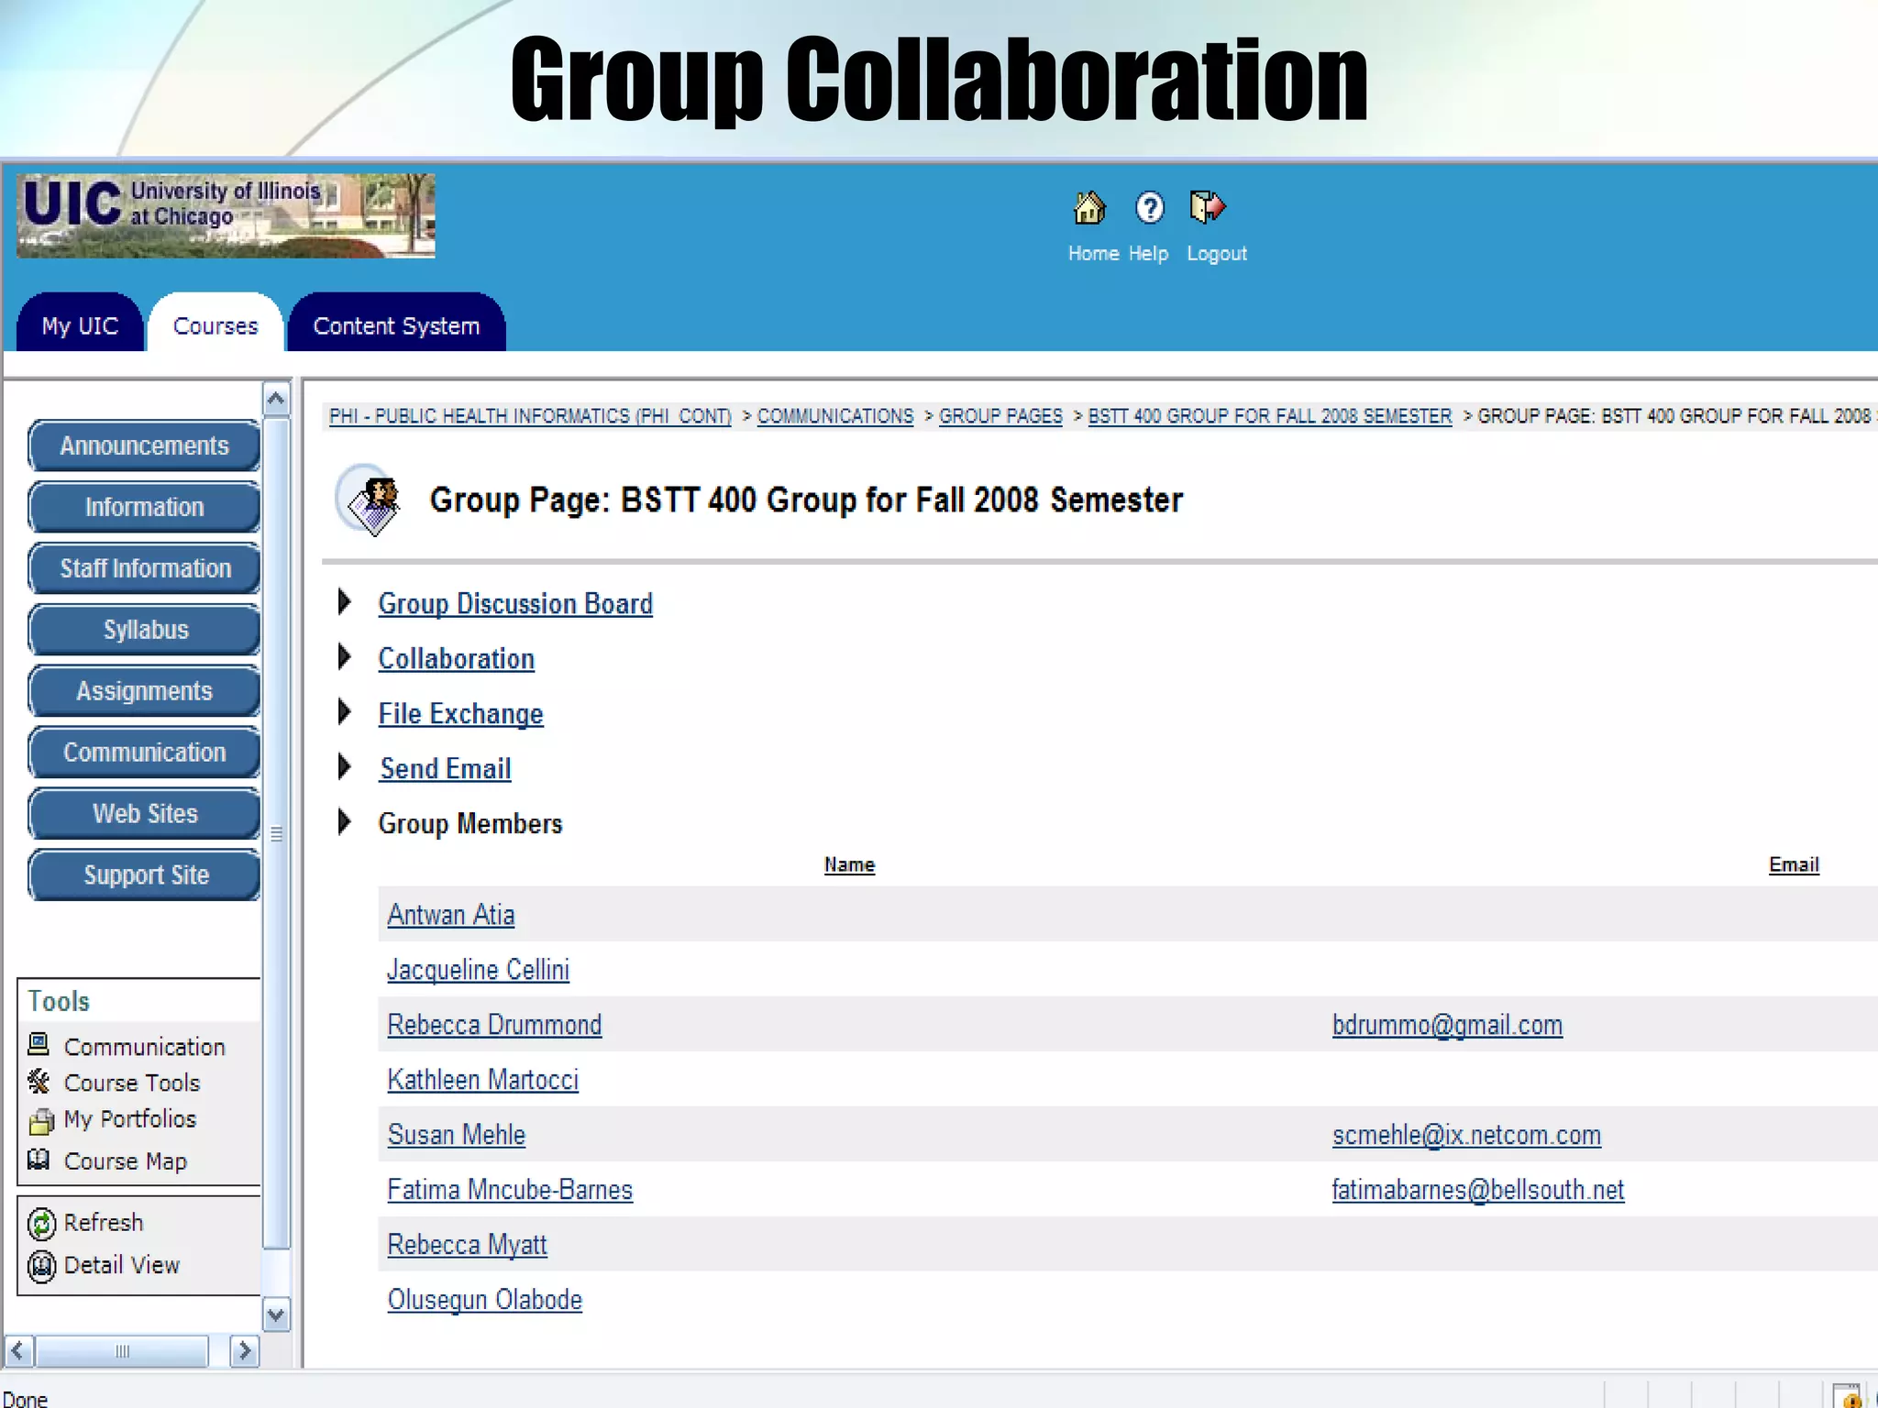The image size is (1878, 1408).
Task: Open Help question mark icon
Action: [x=1149, y=208]
